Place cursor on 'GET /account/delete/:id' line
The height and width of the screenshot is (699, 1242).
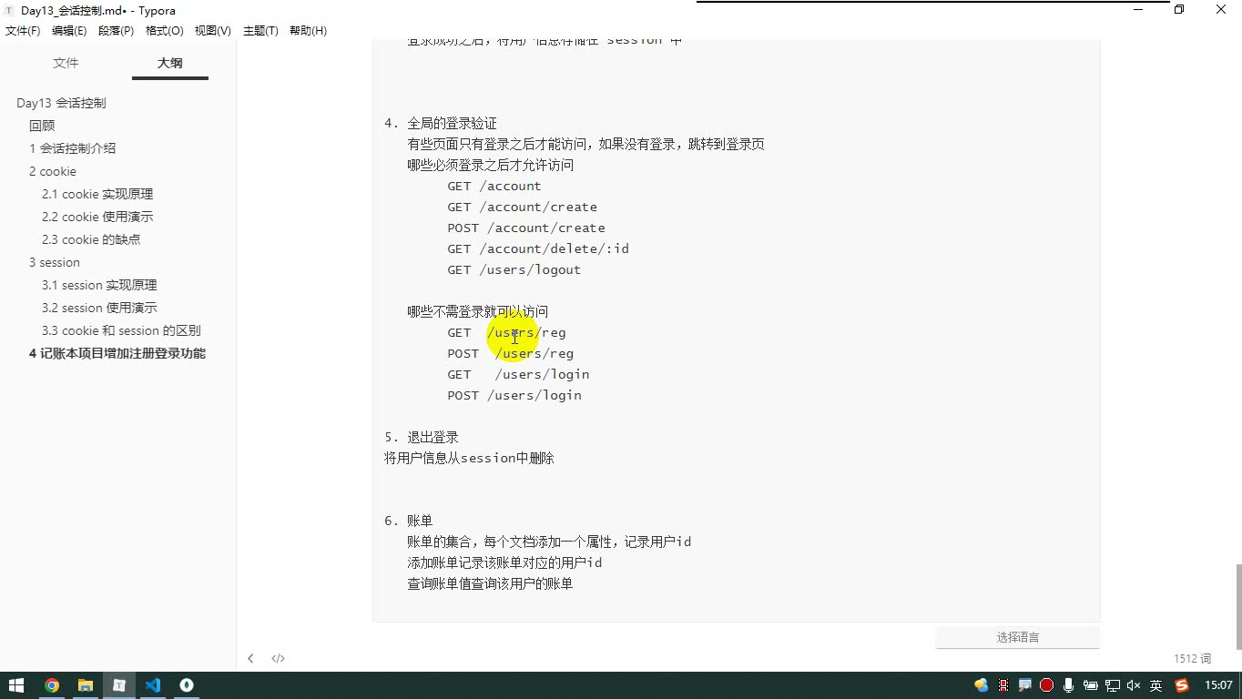(x=537, y=248)
